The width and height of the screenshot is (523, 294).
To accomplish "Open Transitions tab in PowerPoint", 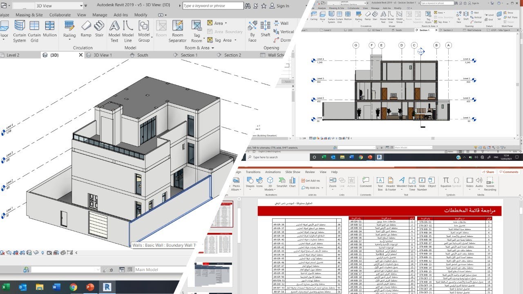I will [253, 172].
